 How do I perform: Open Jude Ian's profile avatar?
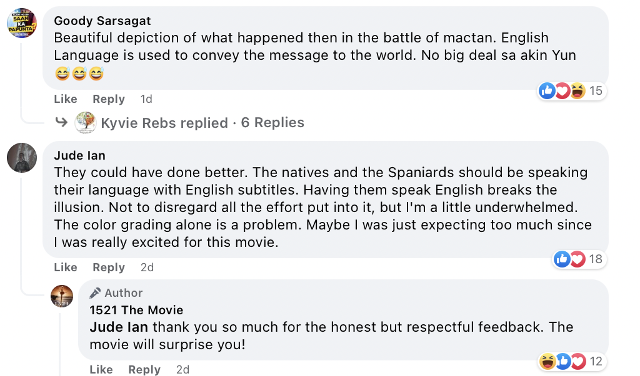click(22, 157)
